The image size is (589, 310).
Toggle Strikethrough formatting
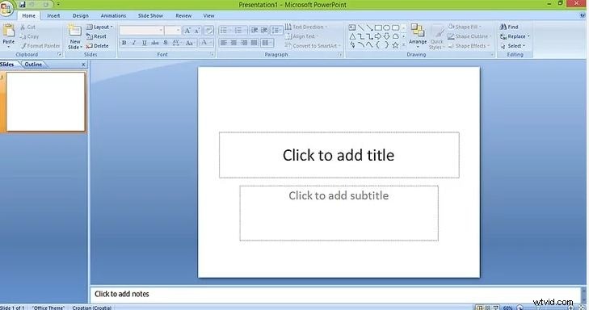coord(155,43)
